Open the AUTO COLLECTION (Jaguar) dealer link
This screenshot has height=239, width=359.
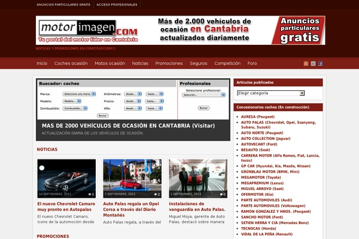[x=266, y=139]
